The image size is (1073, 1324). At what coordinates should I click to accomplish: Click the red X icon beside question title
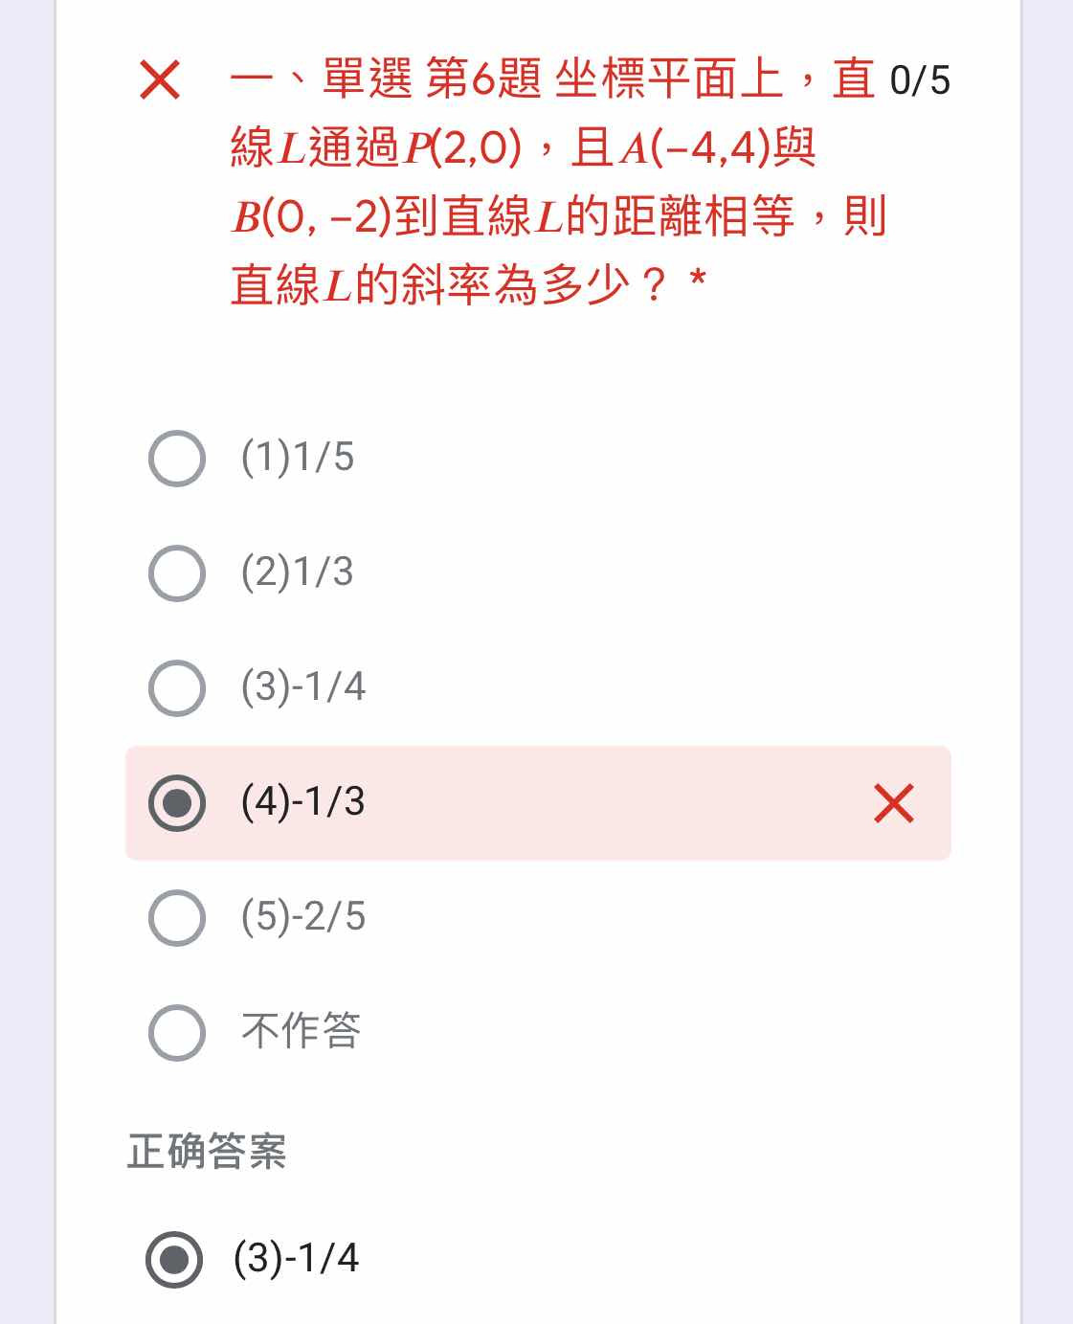[160, 79]
